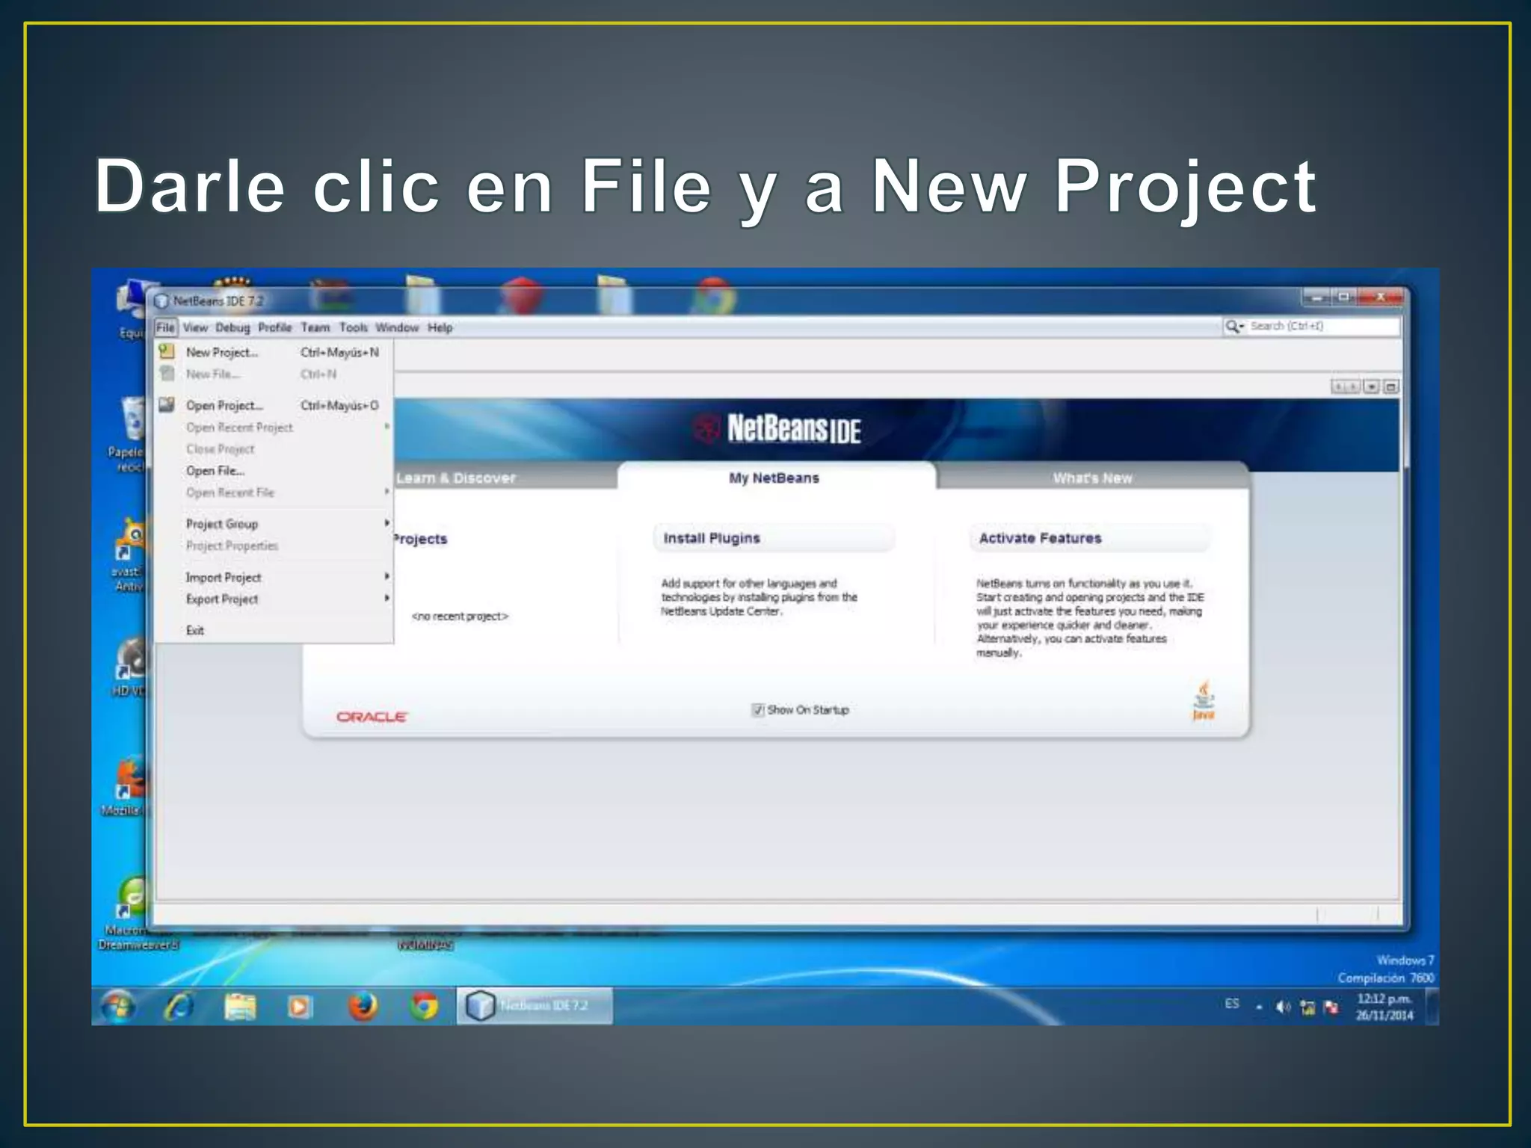Viewport: 1531px width, 1148px height.
Task: Click the search magnifier icon
Action: [x=1232, y=327]
